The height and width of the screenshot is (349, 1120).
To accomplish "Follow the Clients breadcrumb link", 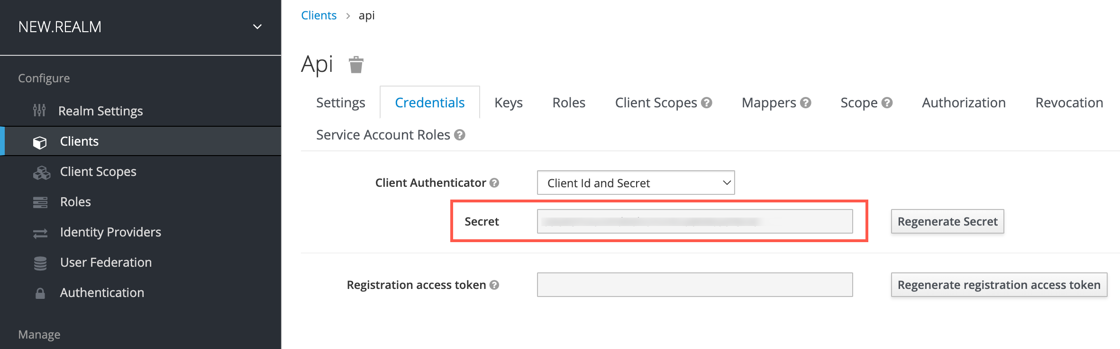I will coord(319,16).
